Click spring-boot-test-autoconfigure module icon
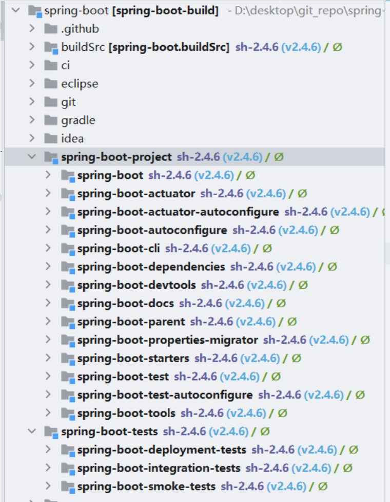 coord(68,396)
